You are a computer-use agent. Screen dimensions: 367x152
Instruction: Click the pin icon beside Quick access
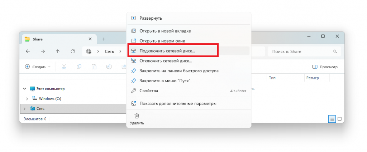133,71
